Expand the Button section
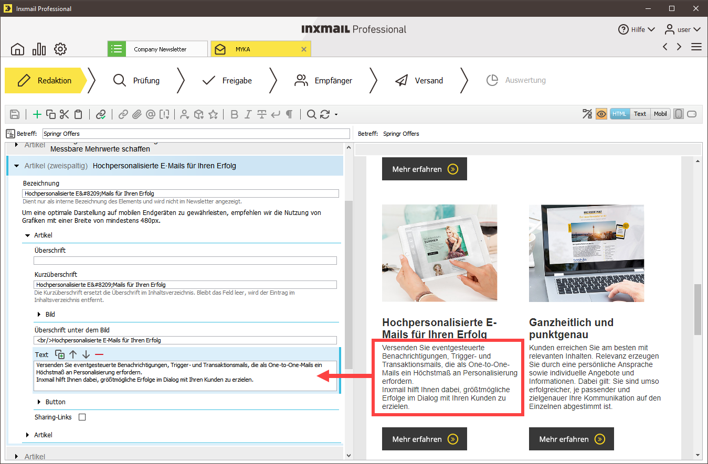Image resolution: width=708 pixels, height=464 pixels. tap(39, 402)
